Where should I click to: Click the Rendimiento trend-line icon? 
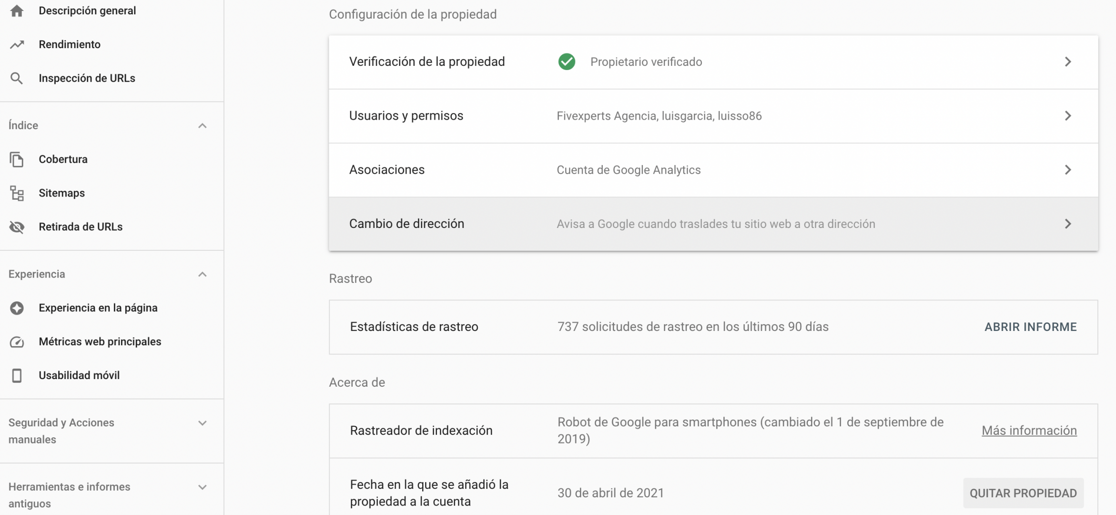pos(17,44)
